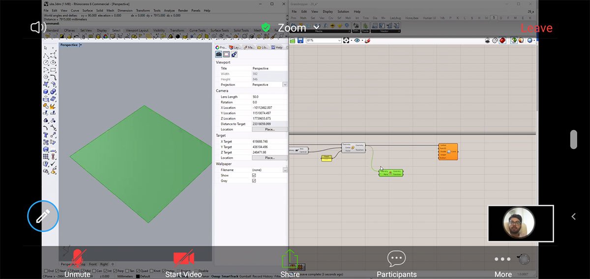The image size is (590, 279).
Task: Open the Grasshopper Solution menu
Action: click(343, 11)
